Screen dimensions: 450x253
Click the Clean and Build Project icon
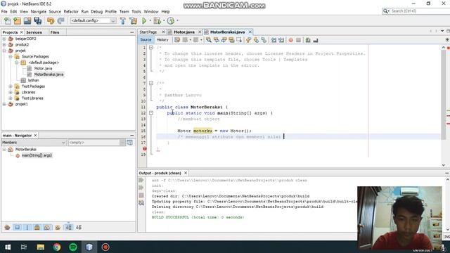[134, 20]
